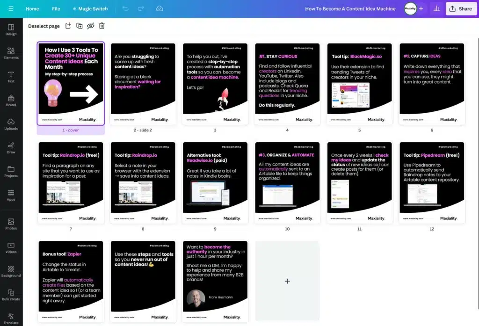
Task: Open the File menu
Action: (x=56, y=8)
